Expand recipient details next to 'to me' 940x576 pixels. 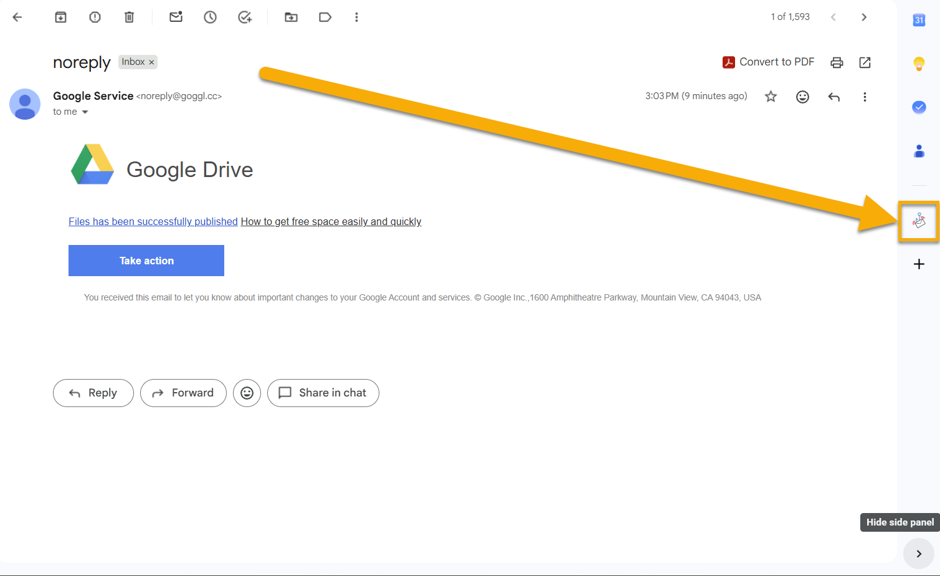85,112
